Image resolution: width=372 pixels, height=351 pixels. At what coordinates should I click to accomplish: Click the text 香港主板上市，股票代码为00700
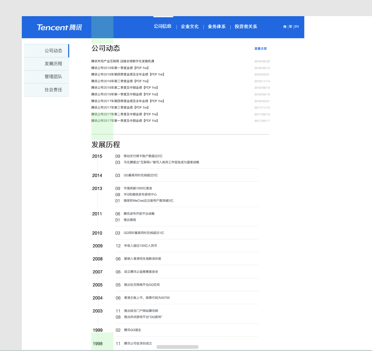pos(147,298)
